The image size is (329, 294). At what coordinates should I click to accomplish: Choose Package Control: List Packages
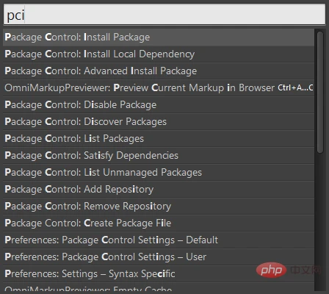[x=159, y=139]
